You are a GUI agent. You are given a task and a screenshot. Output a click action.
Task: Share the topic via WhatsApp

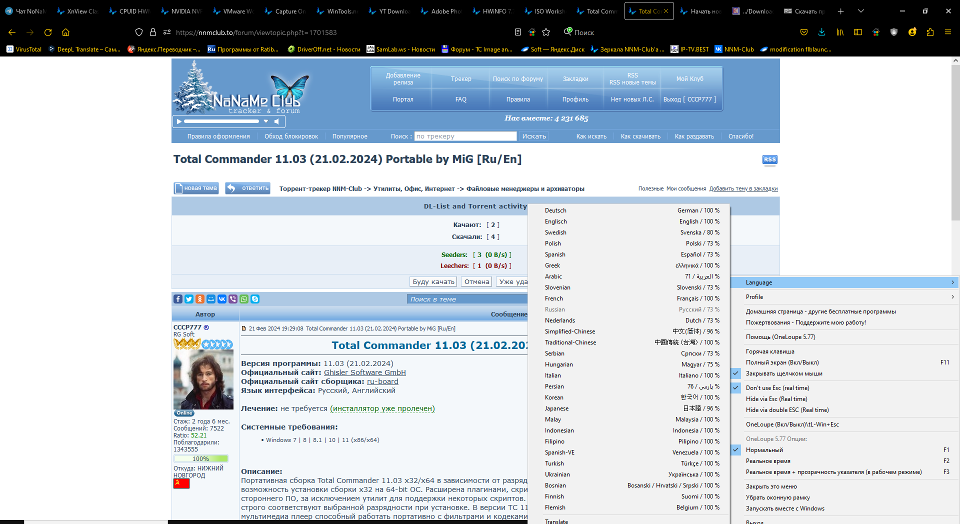tap(244, 299)
